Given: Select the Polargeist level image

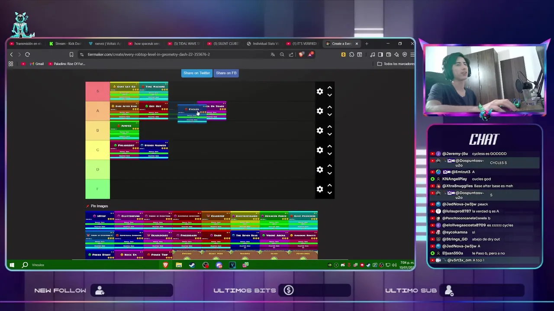Looking at the screenshot, I should pos(125,150).
